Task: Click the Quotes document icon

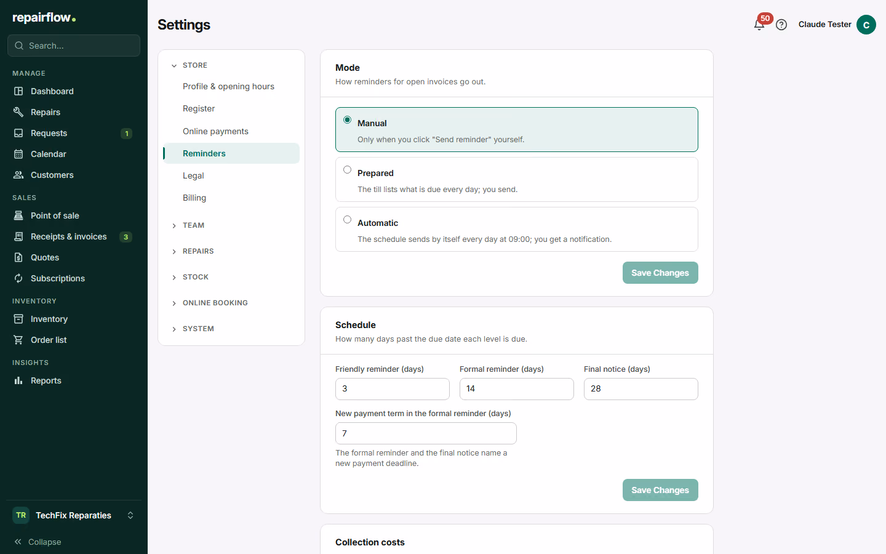Action: tap(18, 257)
